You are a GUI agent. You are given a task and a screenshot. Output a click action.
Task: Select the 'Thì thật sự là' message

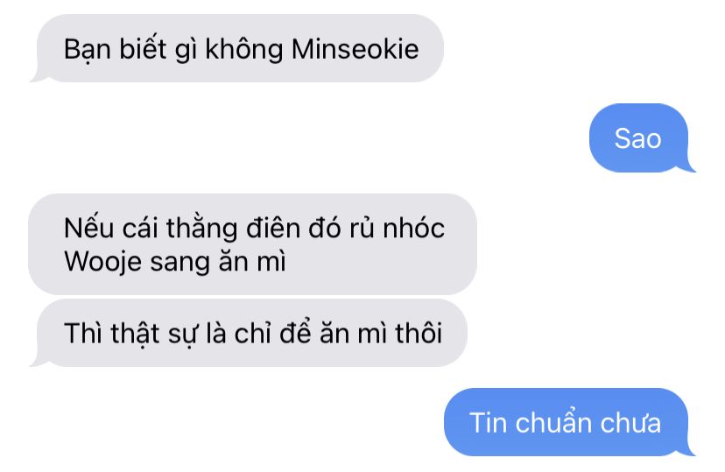pos(249,333)
